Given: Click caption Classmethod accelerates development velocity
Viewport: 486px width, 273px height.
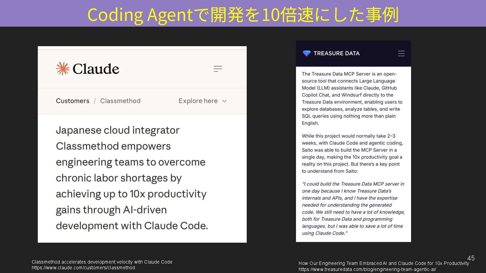Looking at the screenshot, I should [x=102, y=262].
